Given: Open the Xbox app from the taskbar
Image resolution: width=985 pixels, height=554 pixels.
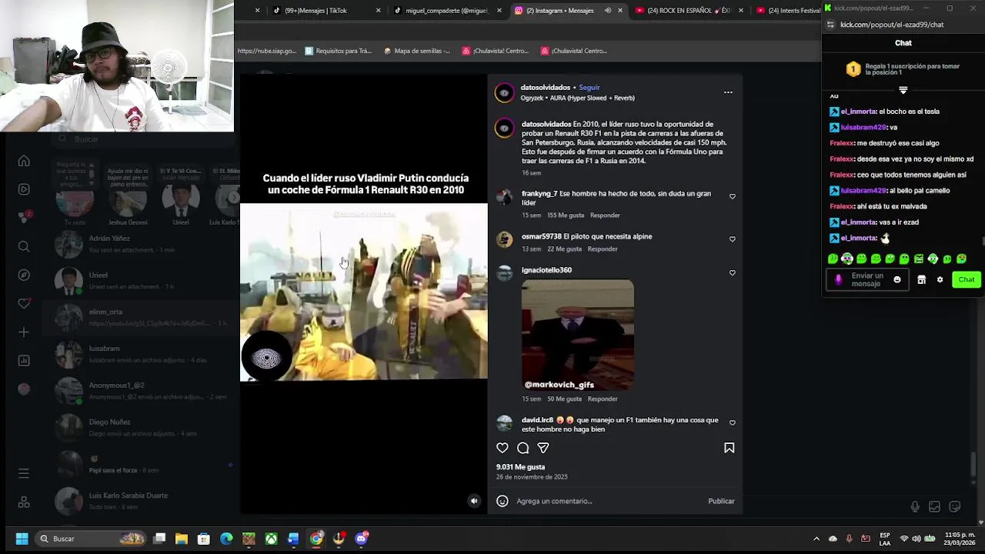Looking at the screenshot, I should (271, 539).
